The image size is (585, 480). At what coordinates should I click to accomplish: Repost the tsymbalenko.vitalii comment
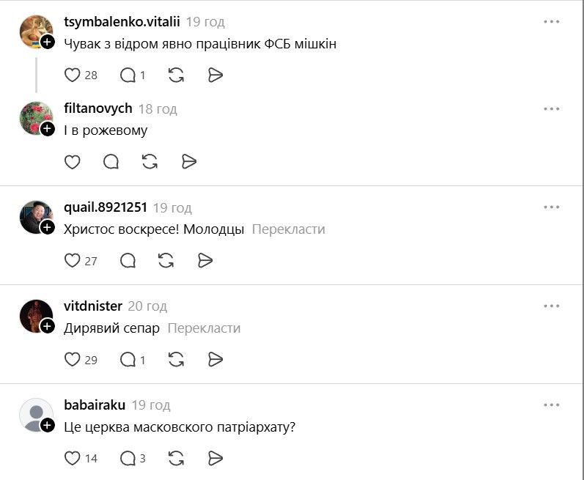point(176,75)
